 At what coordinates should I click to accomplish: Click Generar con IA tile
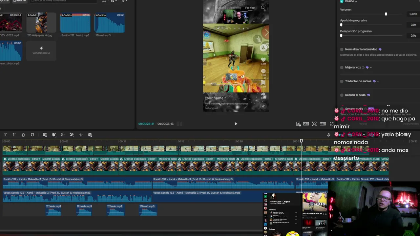click(x=41, y=50)
